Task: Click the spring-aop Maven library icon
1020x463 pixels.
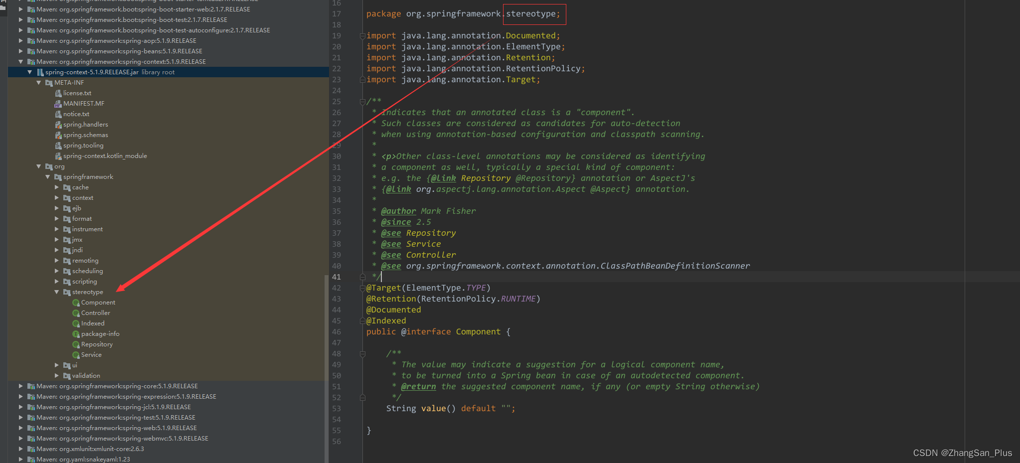Action: tap(31, 41)
